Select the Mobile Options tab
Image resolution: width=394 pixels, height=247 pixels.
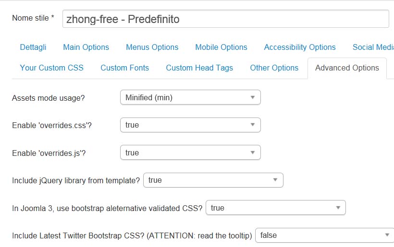[x=221, y=47]
